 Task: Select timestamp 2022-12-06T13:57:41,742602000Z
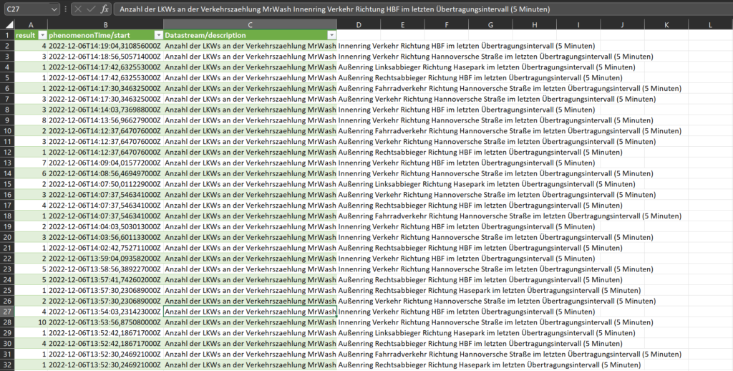pos(106,280)
